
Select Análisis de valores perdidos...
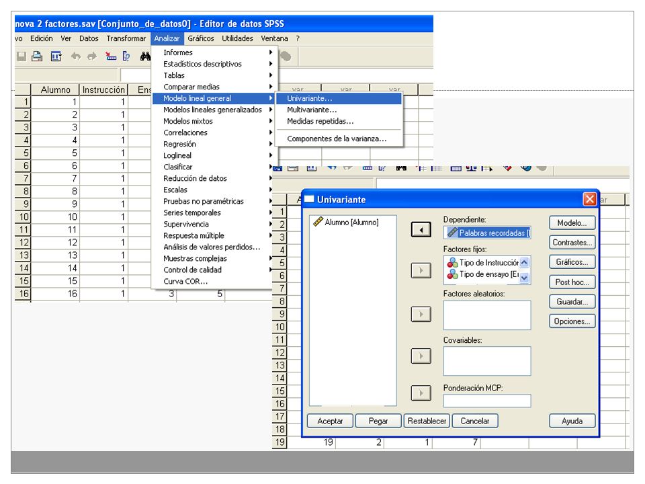(x=213, y=247)
